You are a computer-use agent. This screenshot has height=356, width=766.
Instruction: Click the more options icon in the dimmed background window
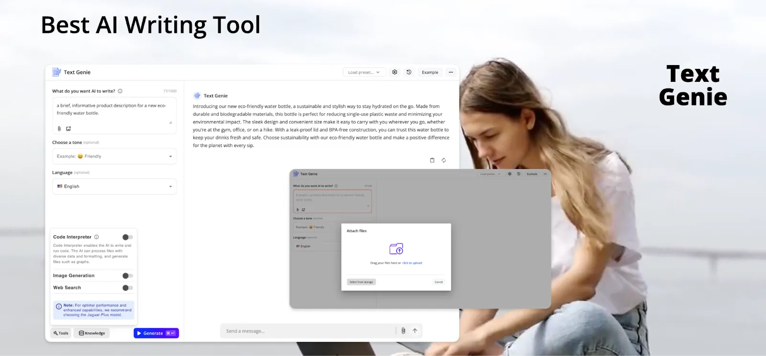click(x=545, y=174)
